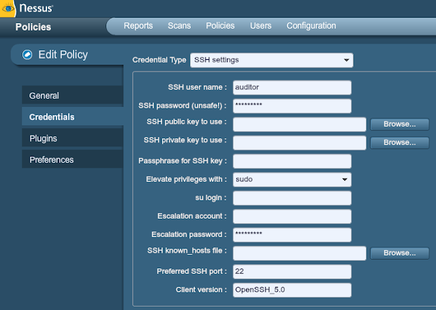This screenshot has width=436, height=310.
Task: Open the Reports tab
Action: tap(138, 26)
